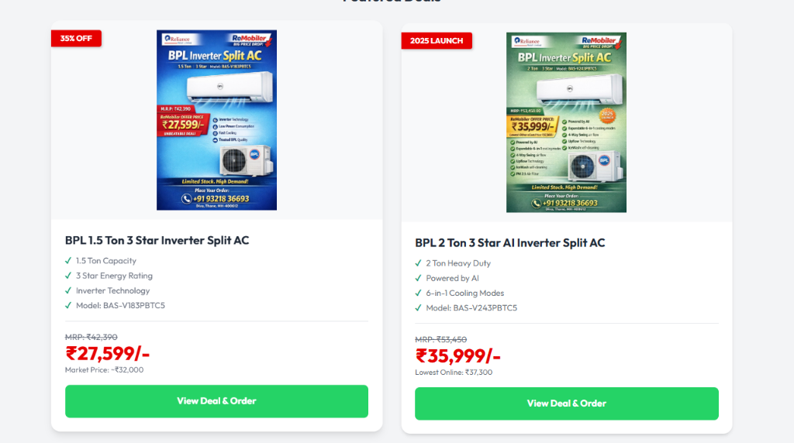This screenshot has height=443, width=794.
Task: Select the BPL 1.5 Ton 3 Star Inverter Split AC title
Action: pyautogui.click(x=157, y=240)
